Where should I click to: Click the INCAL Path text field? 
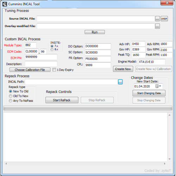point(71,82)
